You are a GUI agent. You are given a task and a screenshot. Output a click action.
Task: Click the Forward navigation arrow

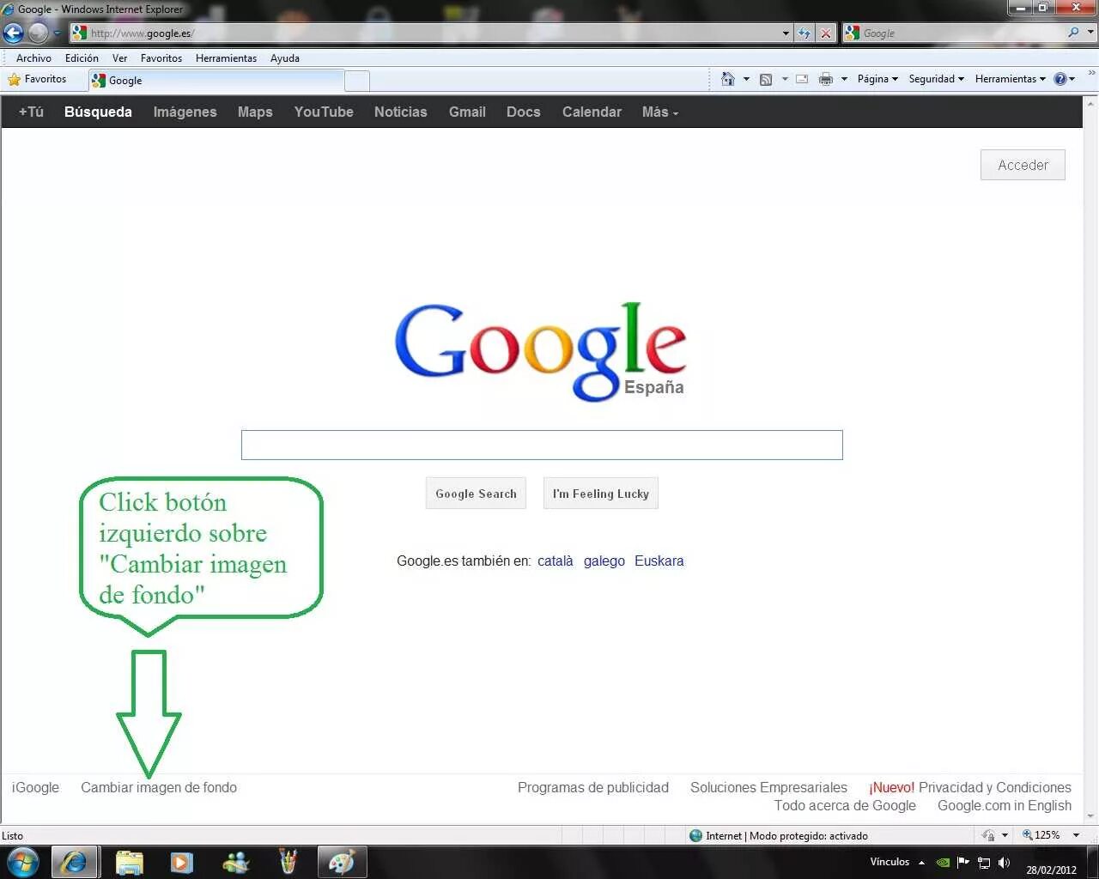[38, 33]
